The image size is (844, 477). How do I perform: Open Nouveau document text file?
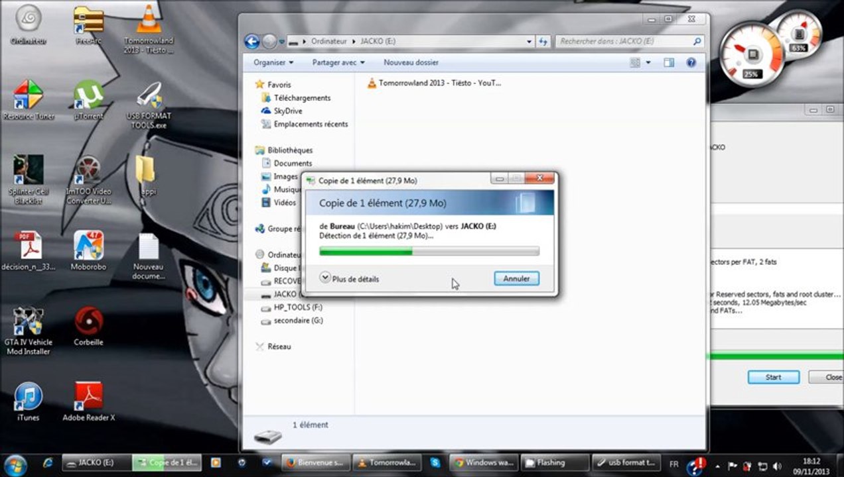pyautogui.click(x=149, y=255)
